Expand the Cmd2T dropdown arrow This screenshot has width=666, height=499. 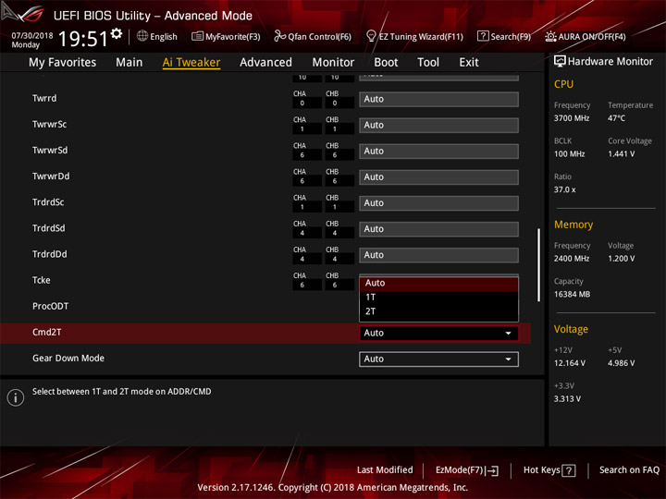[508, 333]
